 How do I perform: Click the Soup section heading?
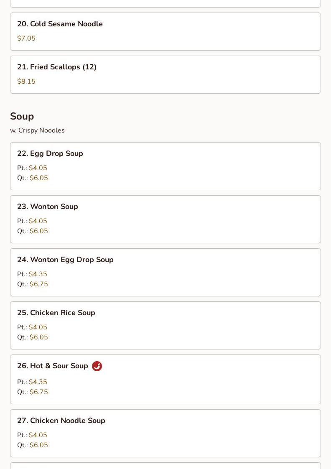pyautogui.click(x=22, y=117)
